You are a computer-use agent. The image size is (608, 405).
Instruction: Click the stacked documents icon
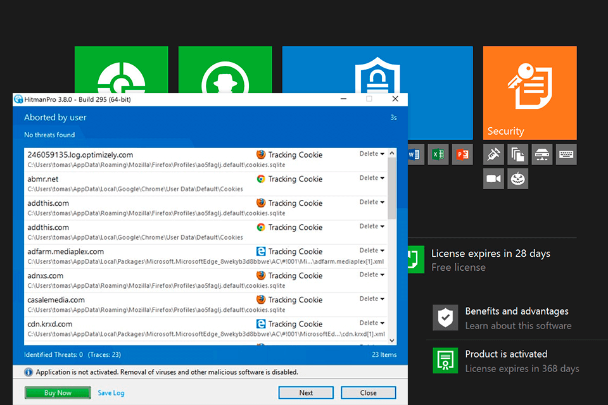[517, 155]
